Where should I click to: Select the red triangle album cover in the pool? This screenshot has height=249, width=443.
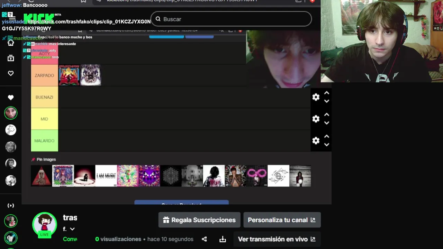coord(41,176)
